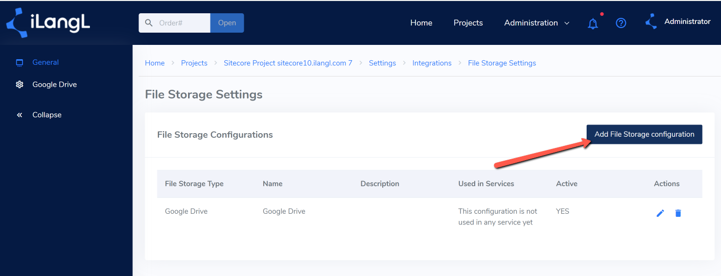
Task: Click the File Storage Type column header
Action: click(x=194, y=184)
